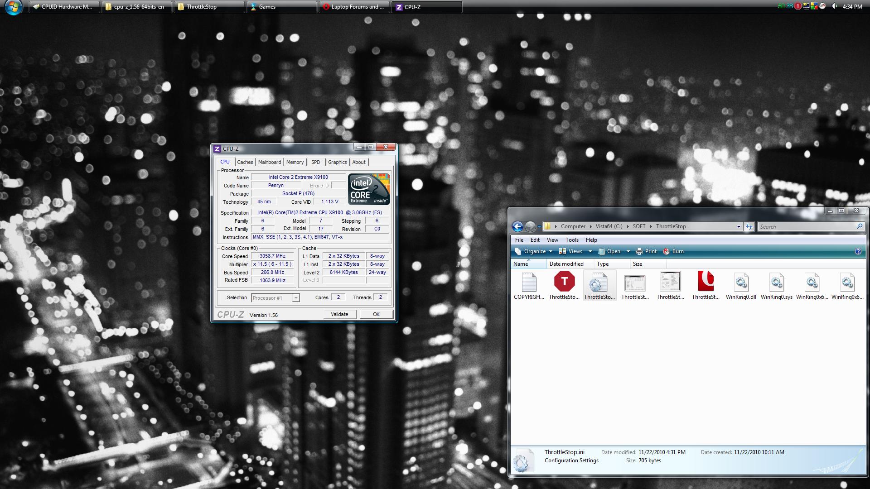Switch to CPUID Hardware Monitor taskbar button

(x=64, y=7)
